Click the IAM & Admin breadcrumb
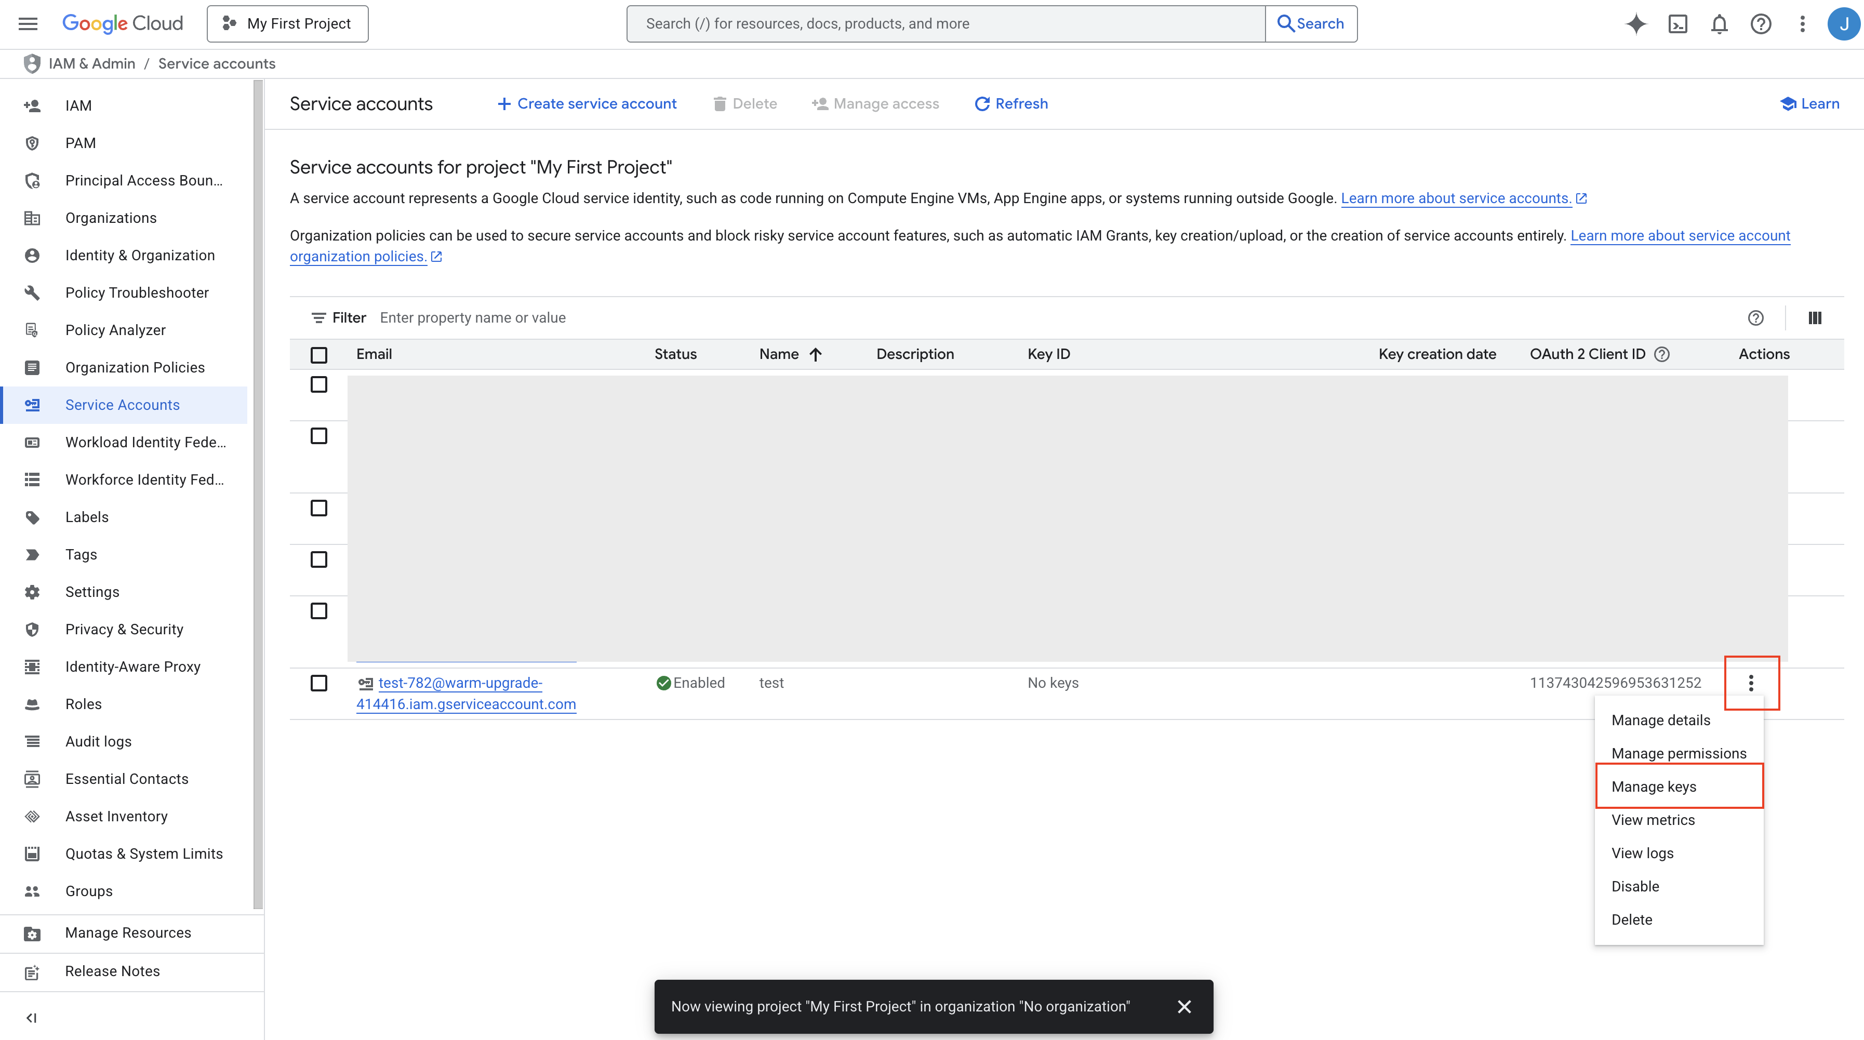1864x1040 pixels. click(92, 64)
